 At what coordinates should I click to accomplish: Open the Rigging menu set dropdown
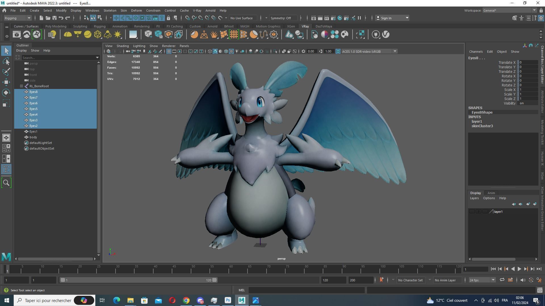tap(17, 18)
